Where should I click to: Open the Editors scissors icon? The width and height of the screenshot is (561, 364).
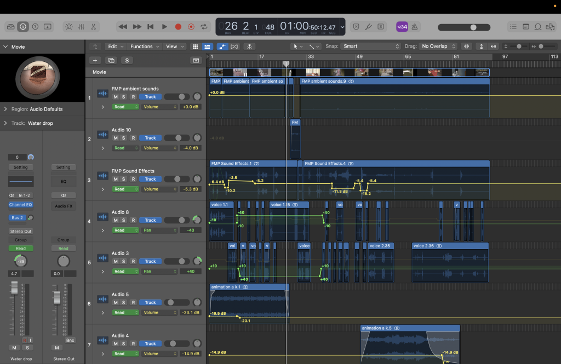[x=93, y=27]
